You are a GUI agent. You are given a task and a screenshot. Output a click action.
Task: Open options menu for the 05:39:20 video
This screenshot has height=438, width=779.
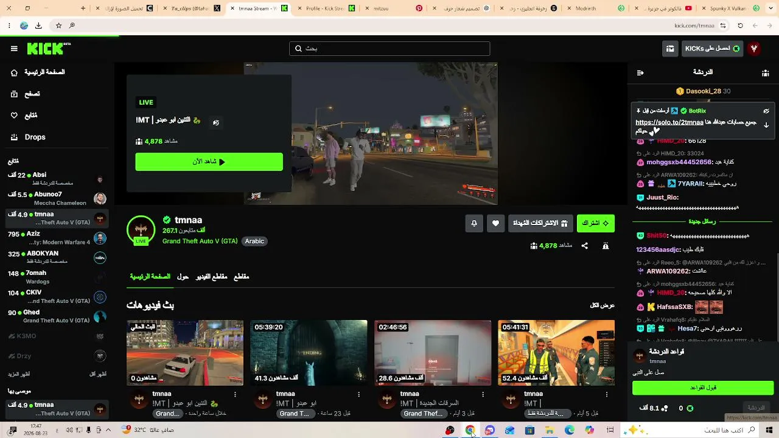[x=360, y=394]
